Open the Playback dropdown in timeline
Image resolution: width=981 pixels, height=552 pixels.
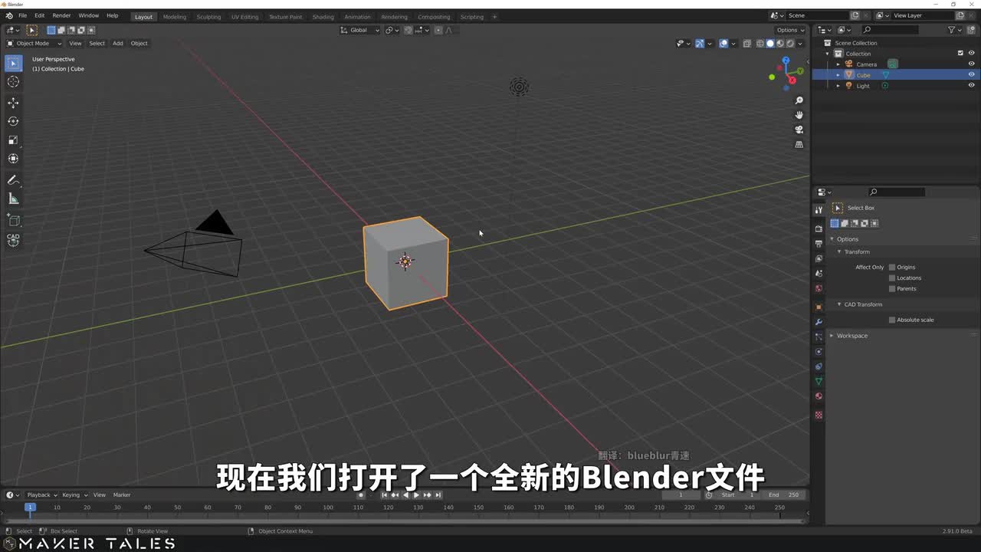(41, 495)
